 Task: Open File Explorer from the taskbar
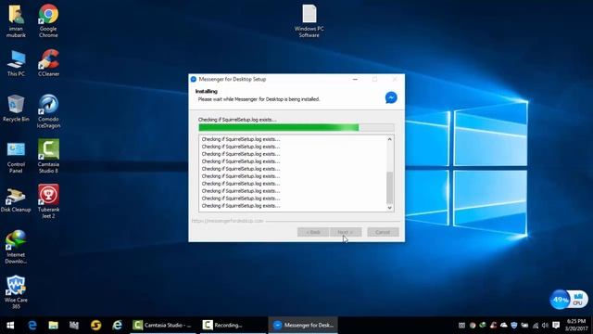point(54,325)
